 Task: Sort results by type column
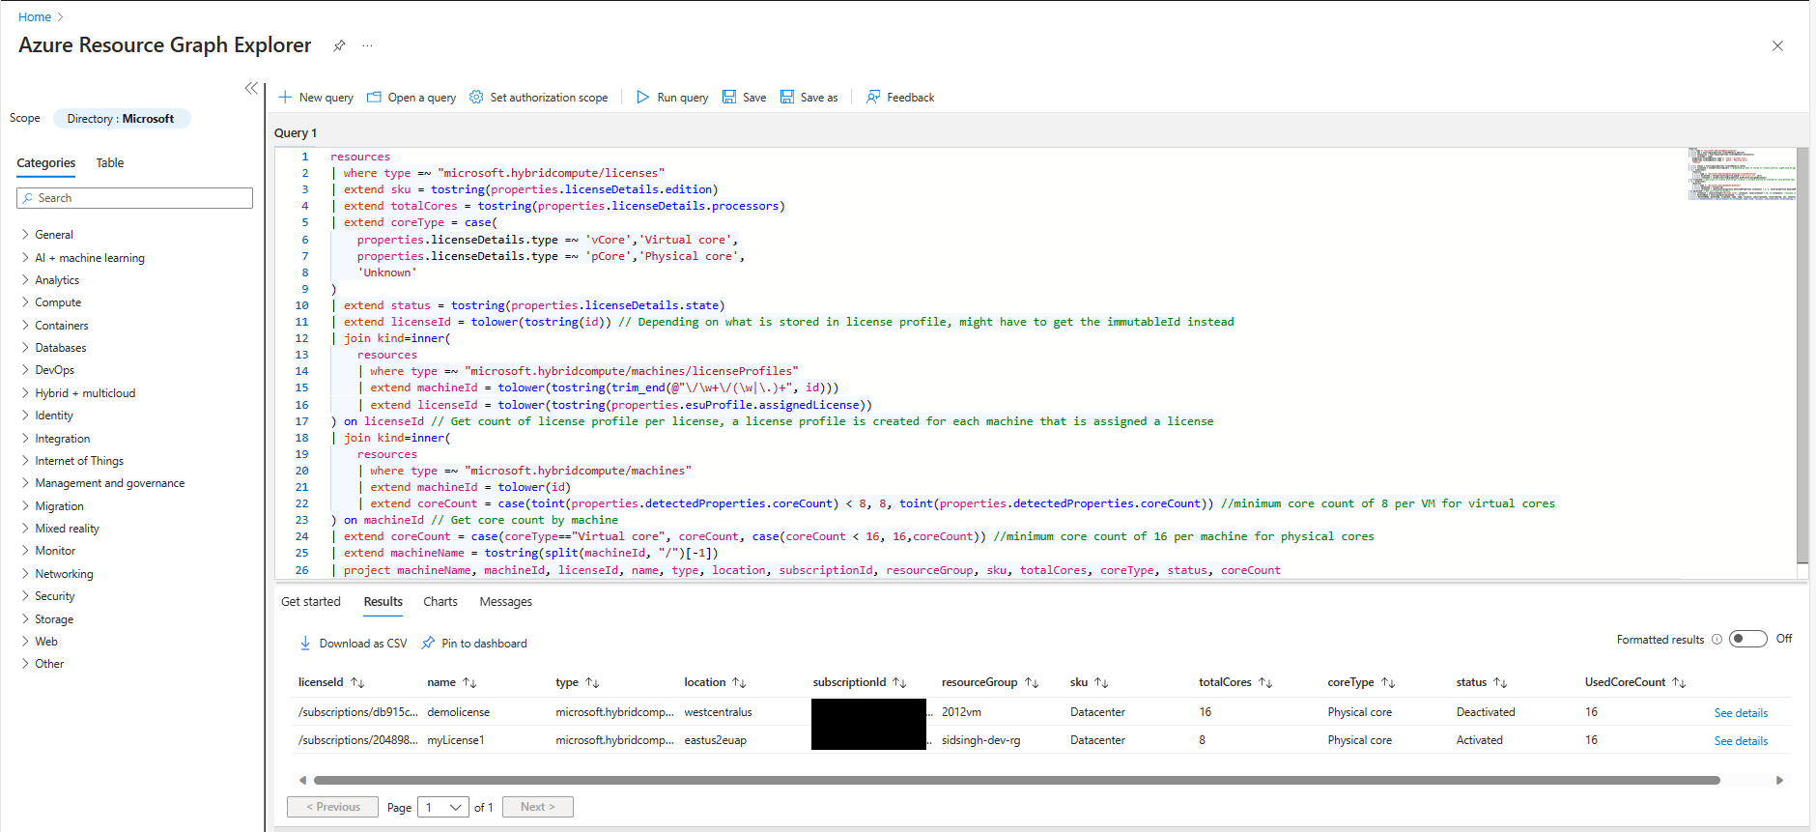pos(592,682)
